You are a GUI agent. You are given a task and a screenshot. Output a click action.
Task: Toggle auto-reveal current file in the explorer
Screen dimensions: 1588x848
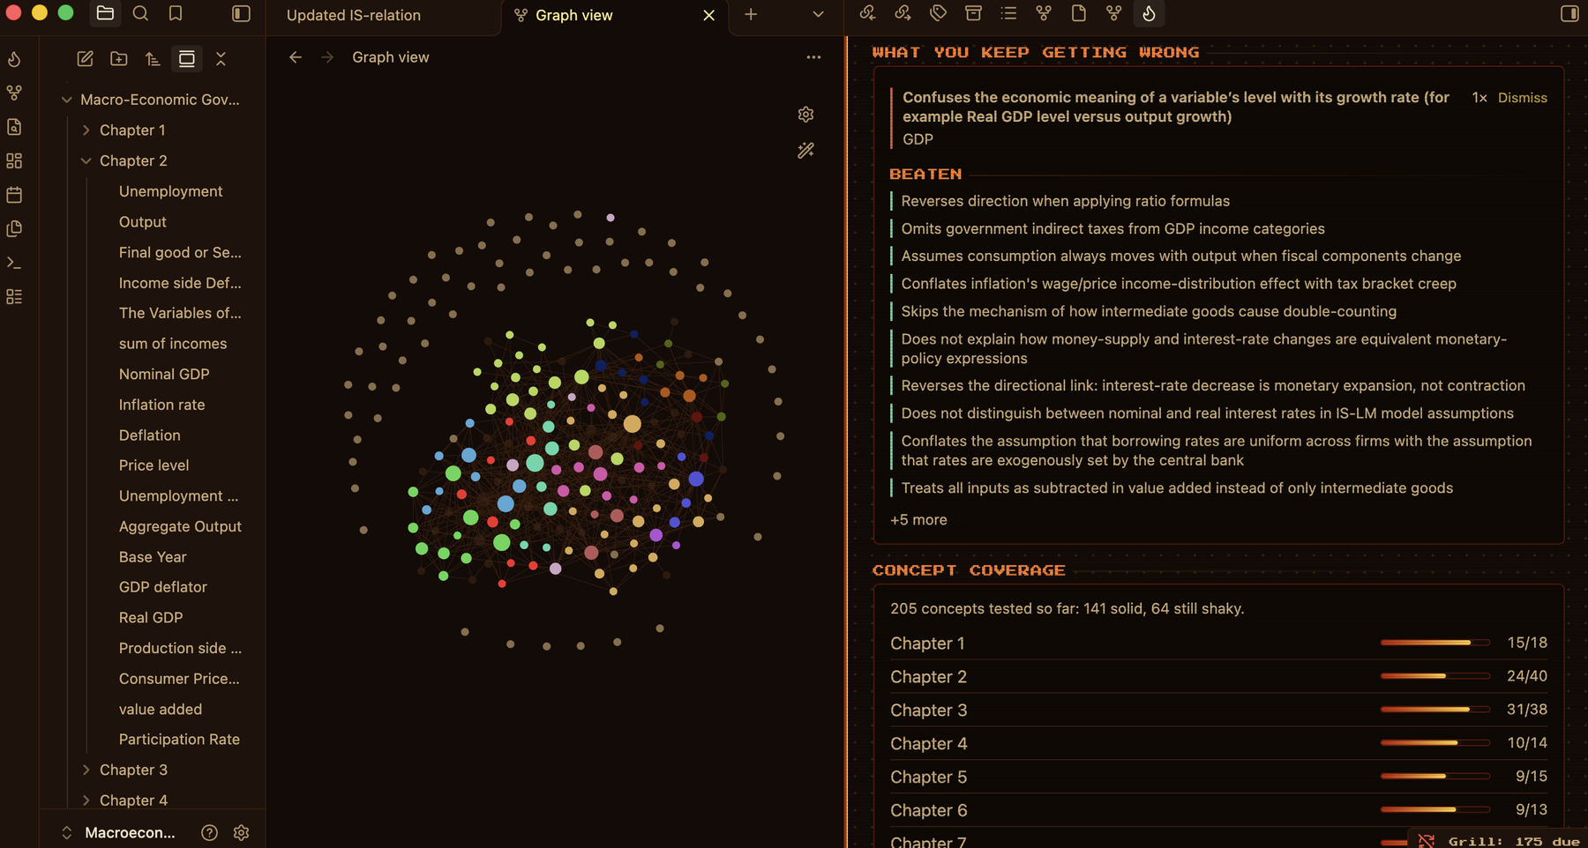click(187, 59)
